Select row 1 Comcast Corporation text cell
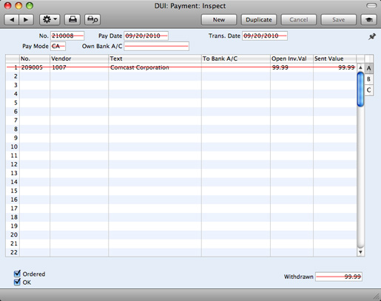The height and width of the screenshot is (301, 381). coord(155,67)
